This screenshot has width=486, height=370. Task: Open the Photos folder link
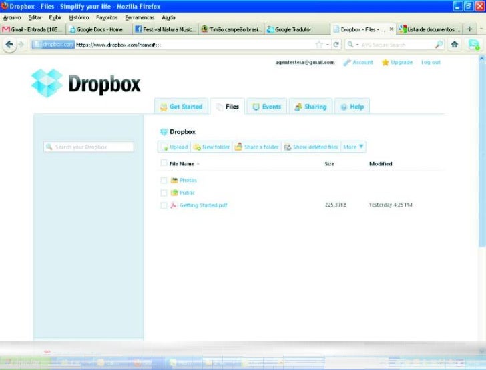(x=188, y=180)
